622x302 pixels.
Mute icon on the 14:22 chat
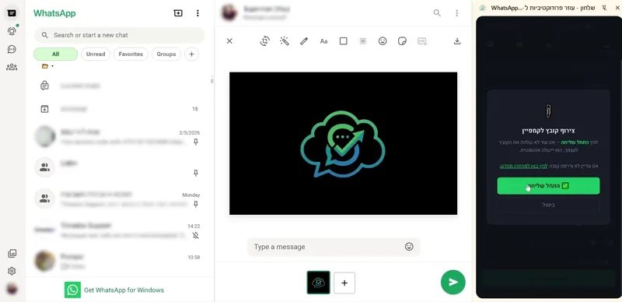pos(196,236)
